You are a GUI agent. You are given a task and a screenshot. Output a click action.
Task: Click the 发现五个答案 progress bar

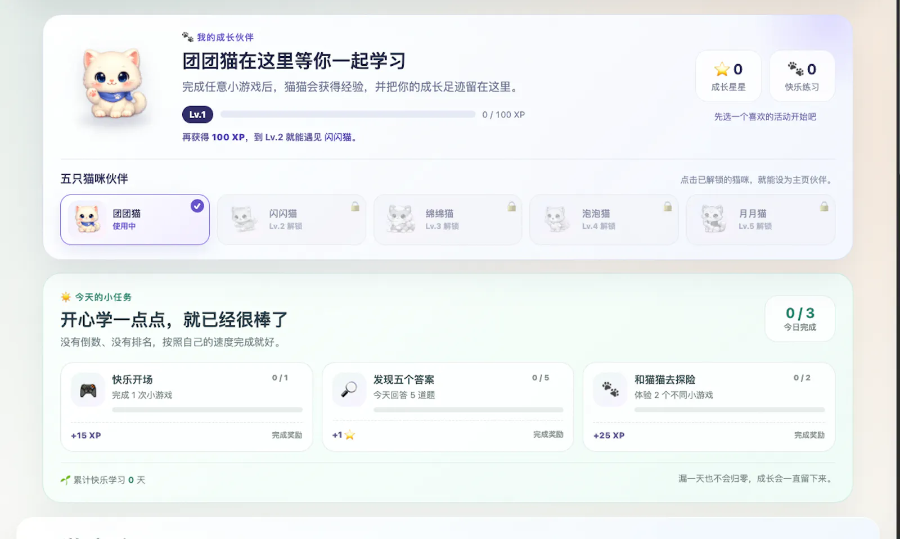468,410
